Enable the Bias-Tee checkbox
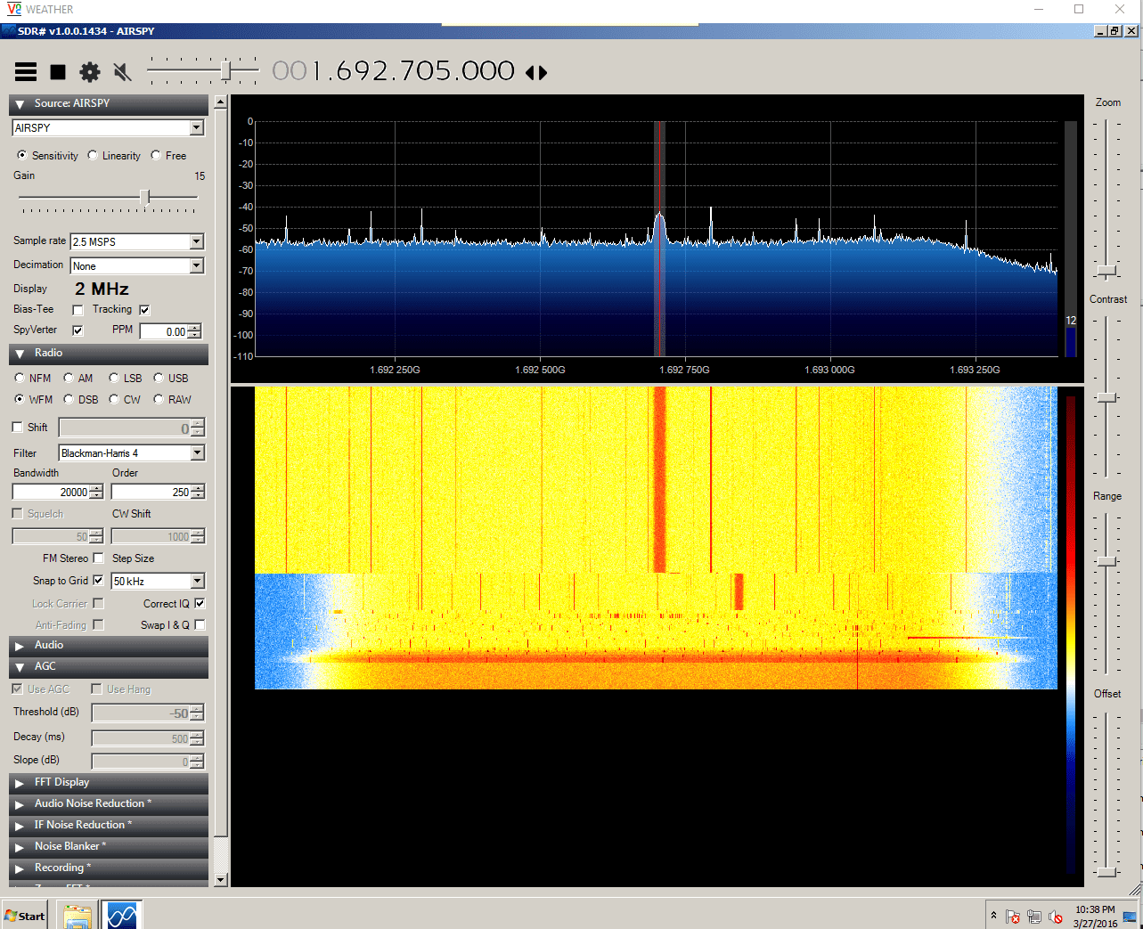1143x929 pixels. click(x=78, y=310)
